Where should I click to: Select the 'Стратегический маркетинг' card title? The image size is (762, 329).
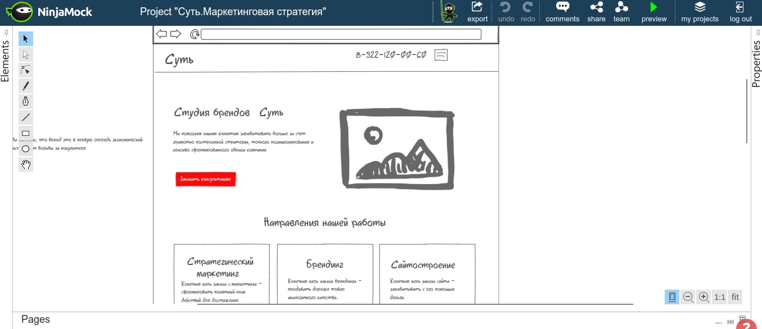pyautogui.click(x=220, y=267)
